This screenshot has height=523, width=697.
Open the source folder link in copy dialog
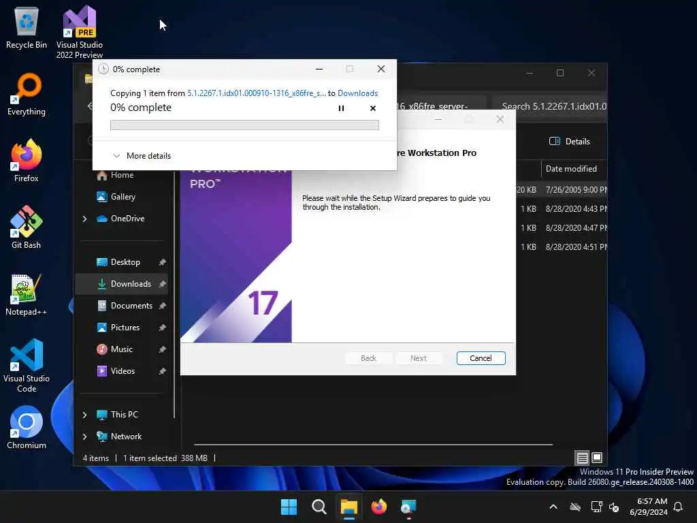click(257, 93)
